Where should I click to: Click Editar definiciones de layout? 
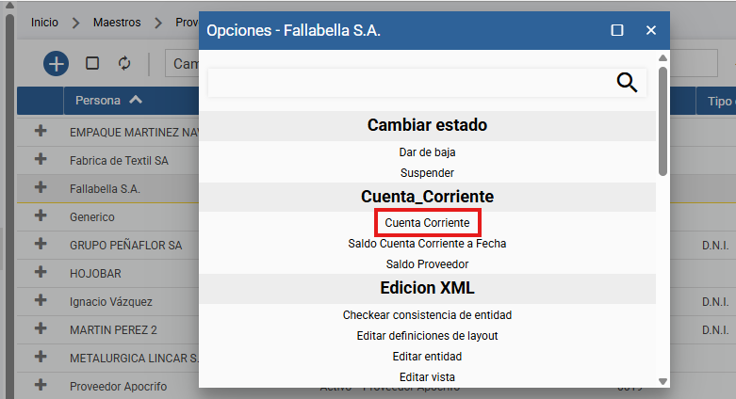click(427, 336)
